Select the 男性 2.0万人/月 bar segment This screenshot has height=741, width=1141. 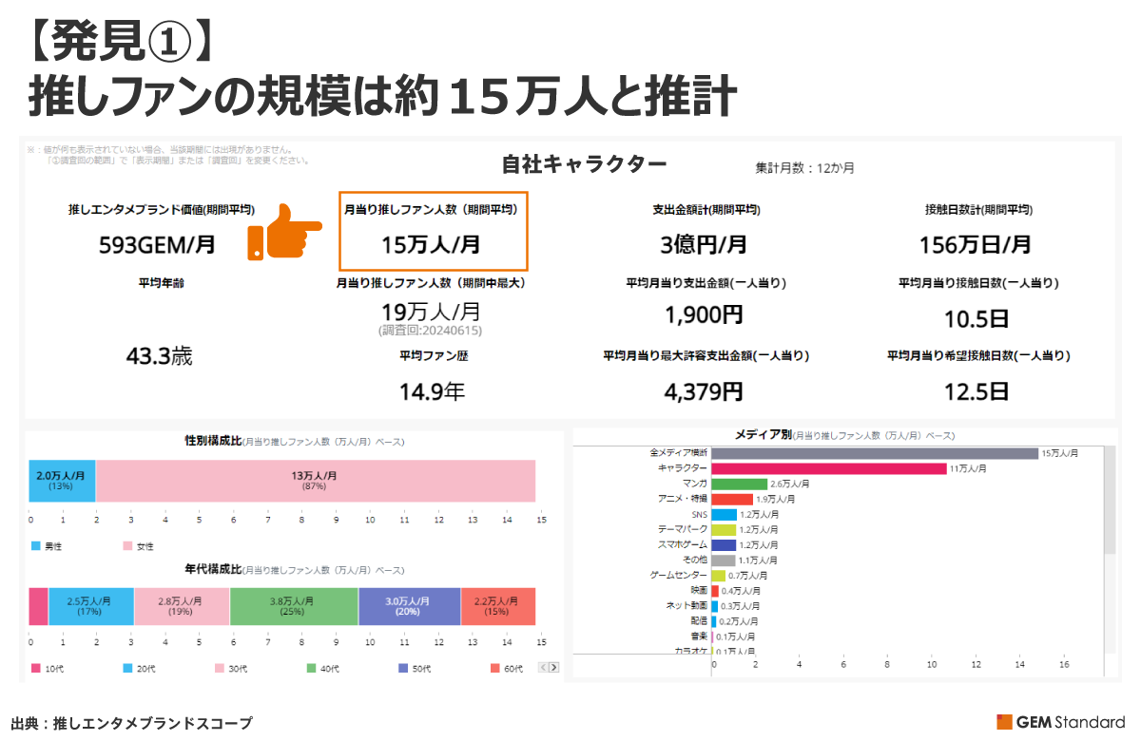coord(62,481)
